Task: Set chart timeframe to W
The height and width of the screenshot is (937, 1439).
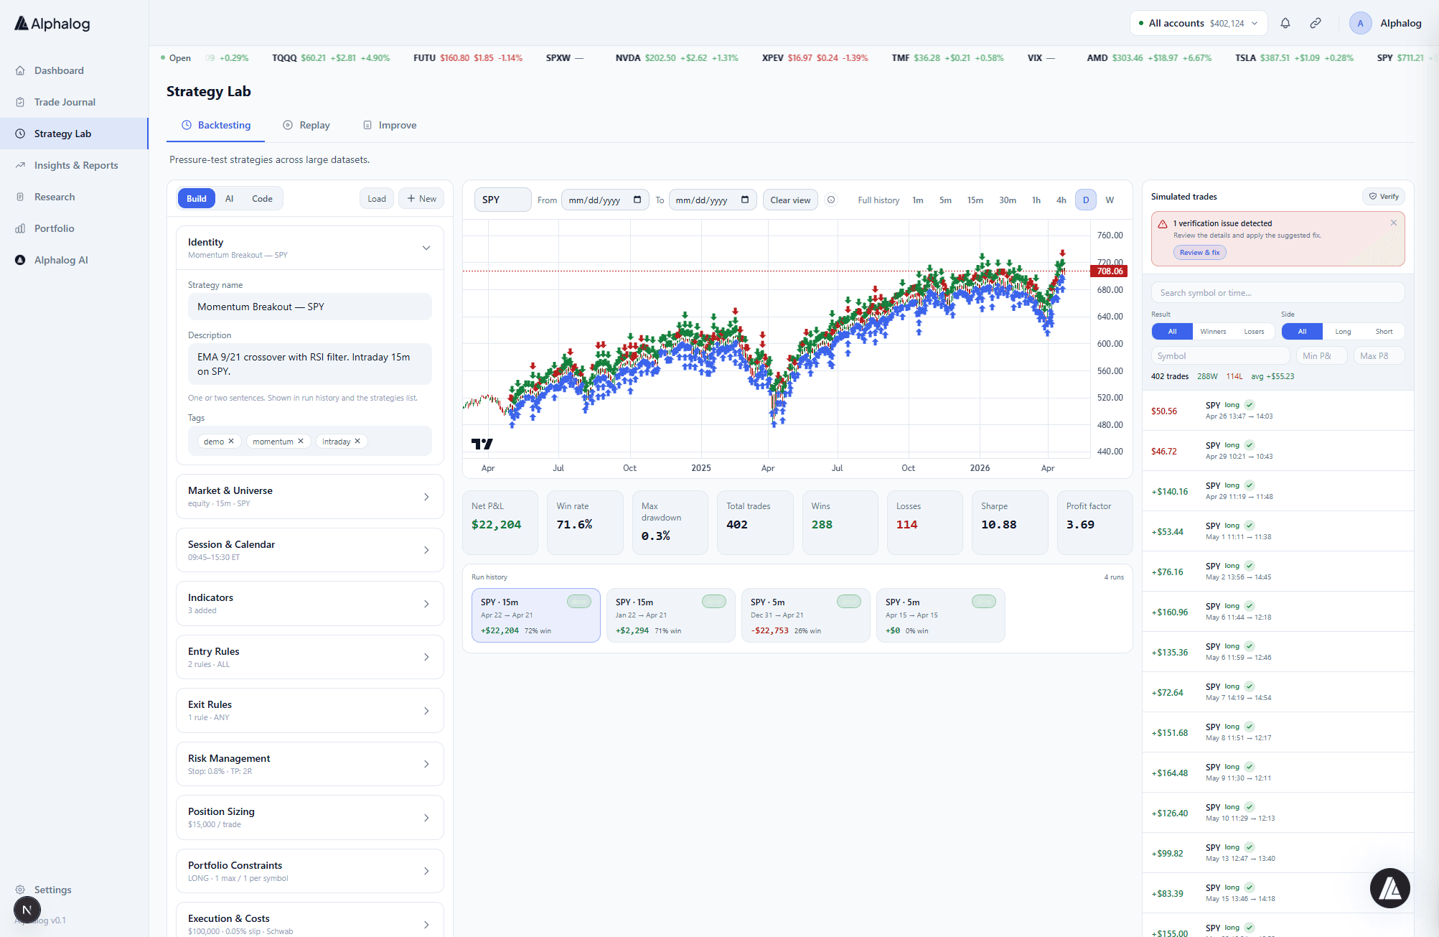Action: point(1110,200)
